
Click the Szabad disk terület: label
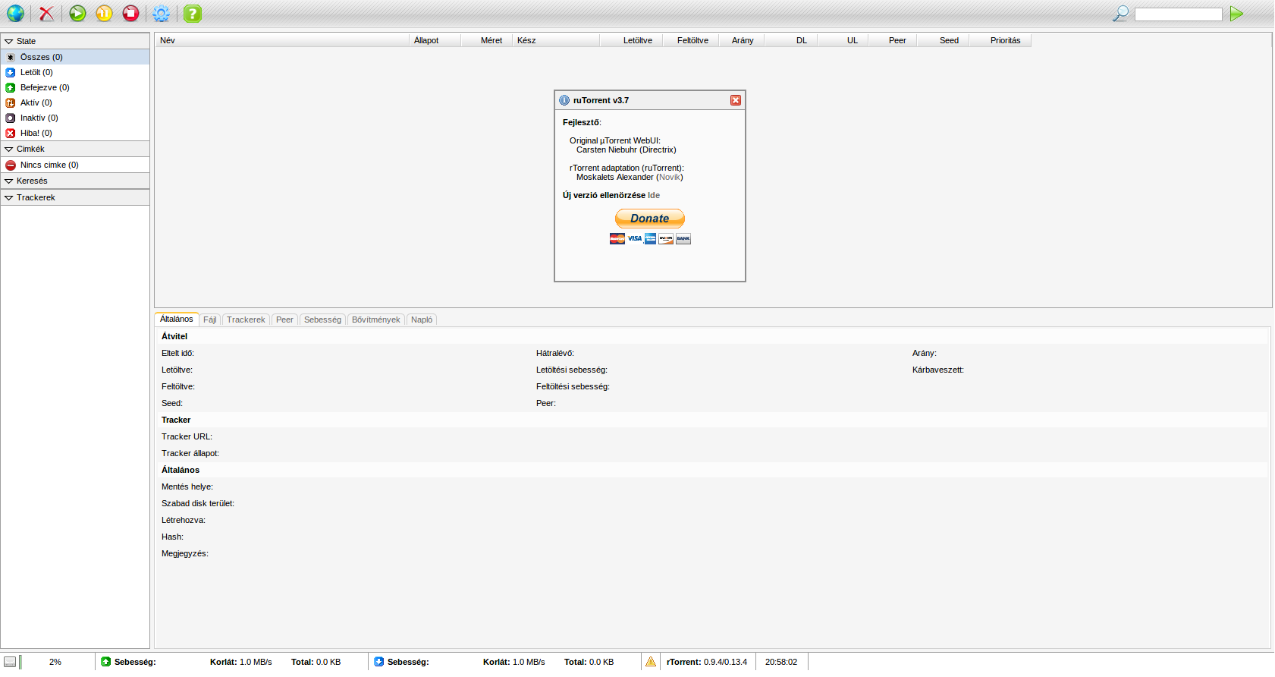[198, 503]
